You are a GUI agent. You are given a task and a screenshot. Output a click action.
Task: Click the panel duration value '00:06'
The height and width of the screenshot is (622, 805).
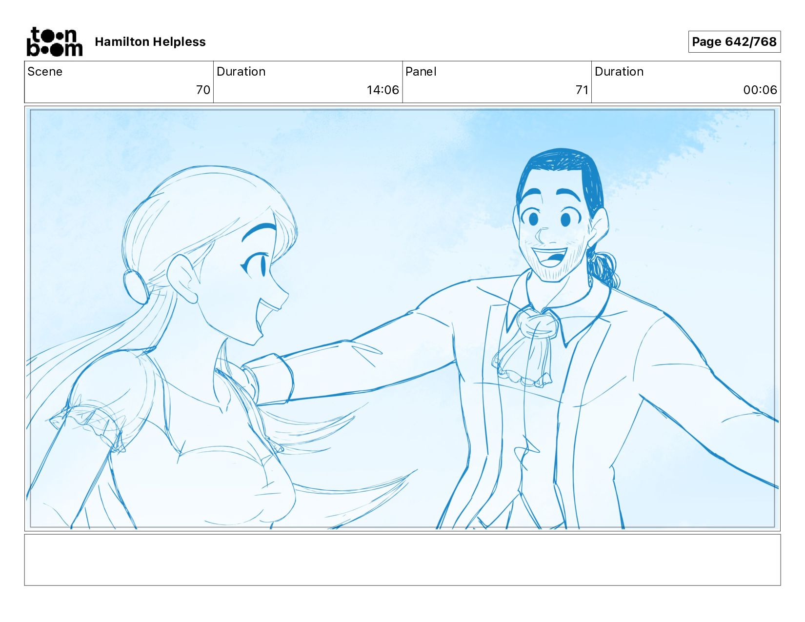coord(760,90)
